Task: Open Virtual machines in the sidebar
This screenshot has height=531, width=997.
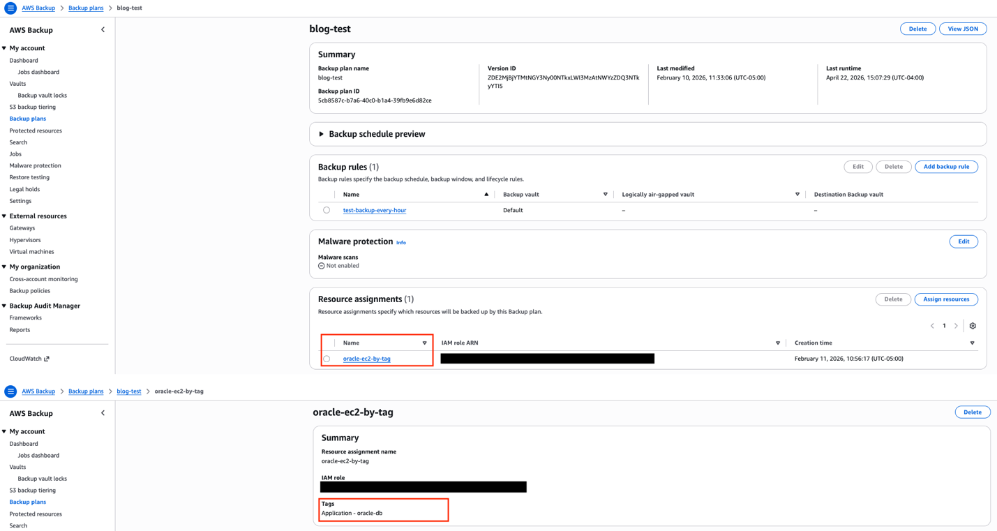Action: click(x=31, y=252)
